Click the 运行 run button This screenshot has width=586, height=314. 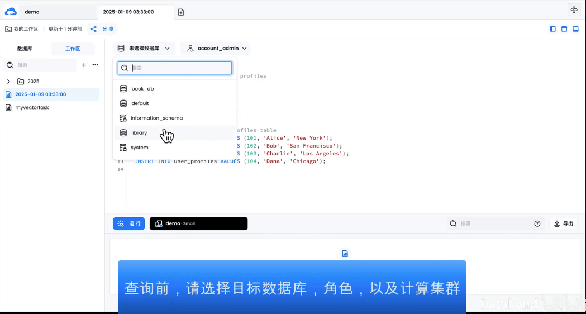coord(129,223)
